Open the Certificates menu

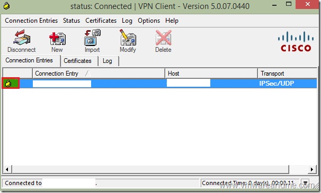click(x=101, y=21)
